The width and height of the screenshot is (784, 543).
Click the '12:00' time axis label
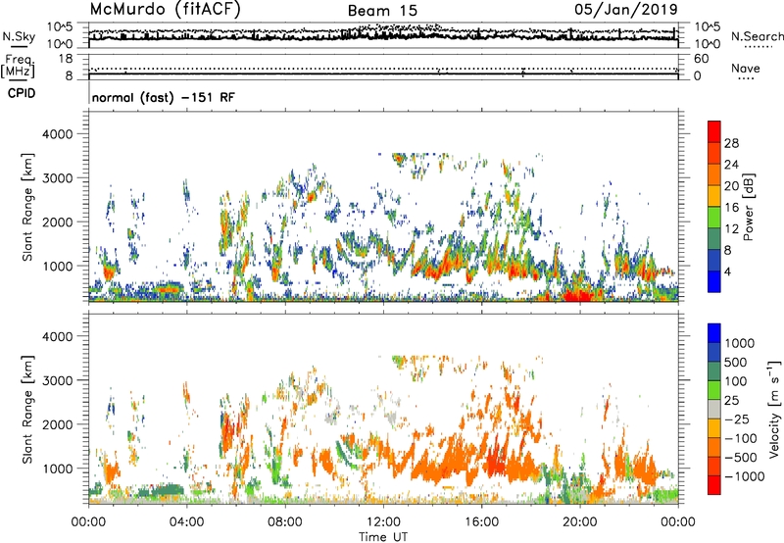pos(383,522)
